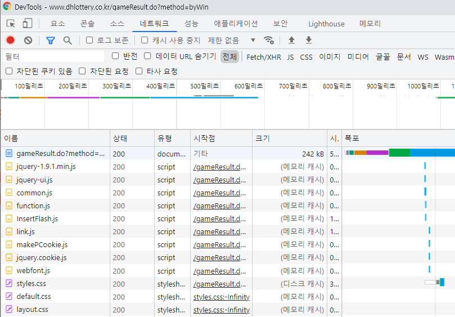Click script icon next to link.js
This screenshot has width=455, height=317.
click(9, 231)
